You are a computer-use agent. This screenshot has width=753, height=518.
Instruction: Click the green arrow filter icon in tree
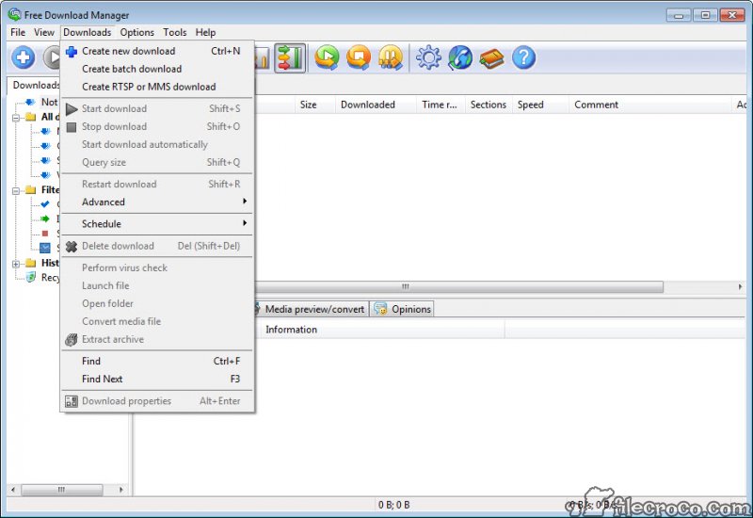coord(45,219)
